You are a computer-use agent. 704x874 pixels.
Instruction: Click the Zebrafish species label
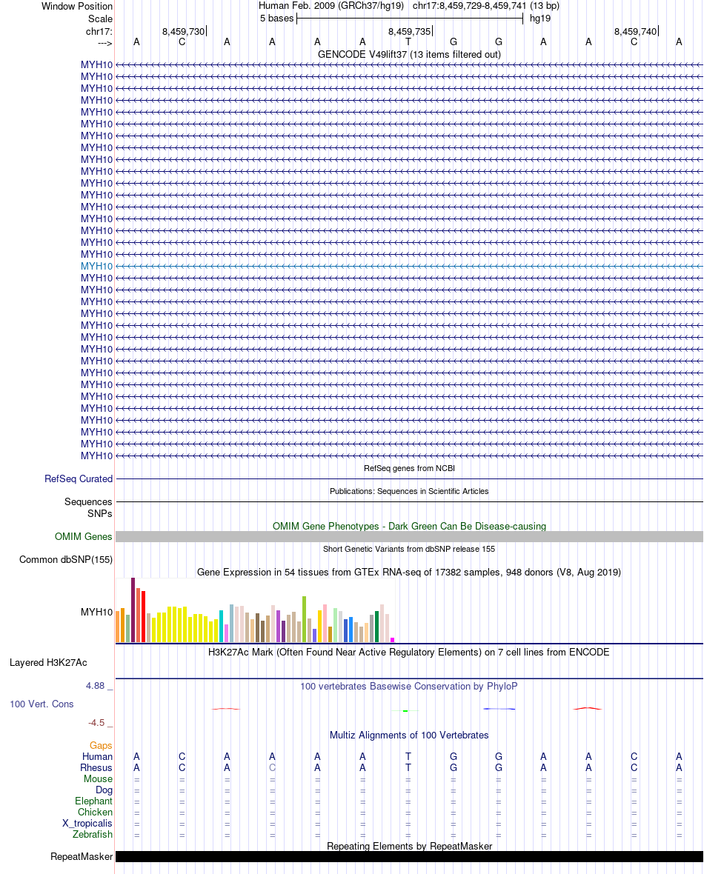pyautogui.click(x=93, y=835)
